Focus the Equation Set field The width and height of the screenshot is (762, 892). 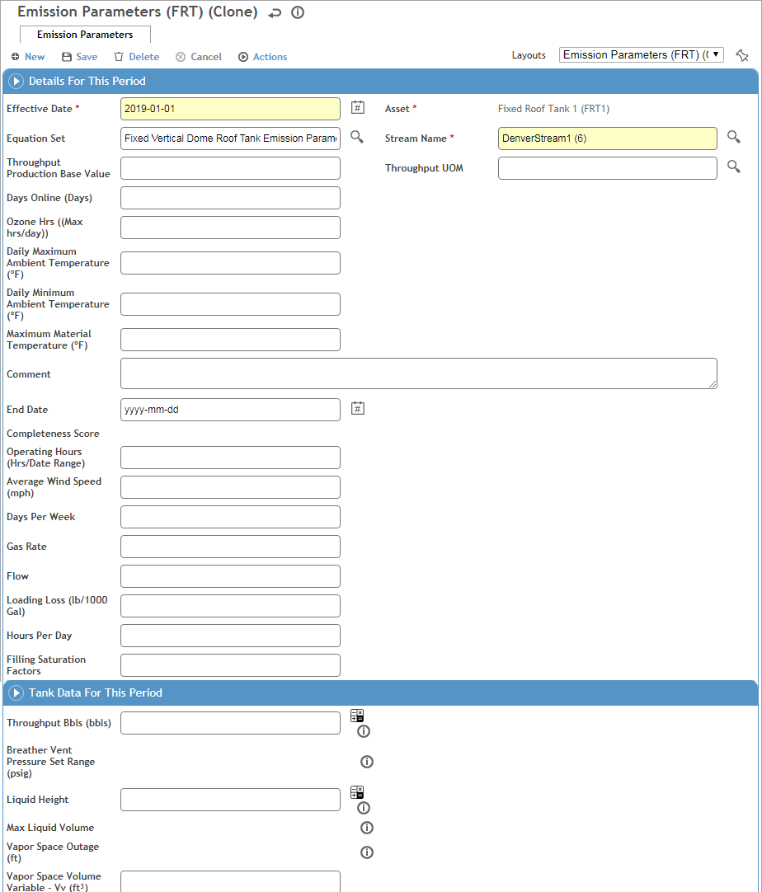pos(230,138)
